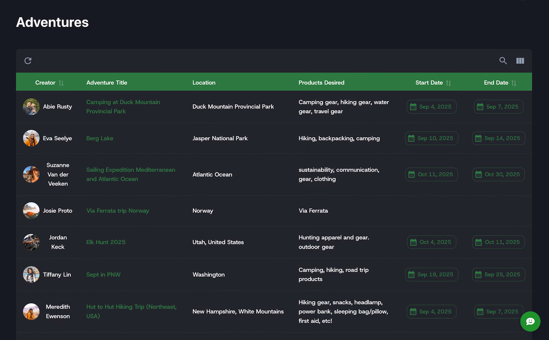The width and height of the screenshot is (549, 340).
Task: Sort by Creator column arrows
Action: click(61, 83)
